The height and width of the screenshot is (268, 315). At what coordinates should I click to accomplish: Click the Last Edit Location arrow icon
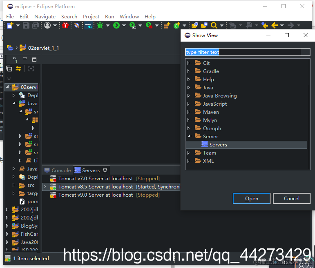tap(265, 25)
